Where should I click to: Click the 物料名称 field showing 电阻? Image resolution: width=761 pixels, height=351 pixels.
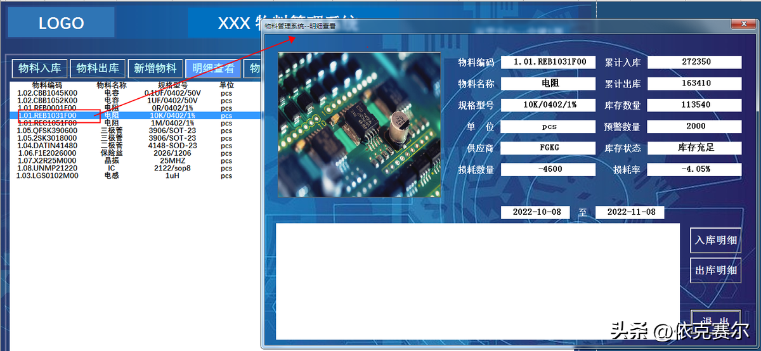pos(548,84)
